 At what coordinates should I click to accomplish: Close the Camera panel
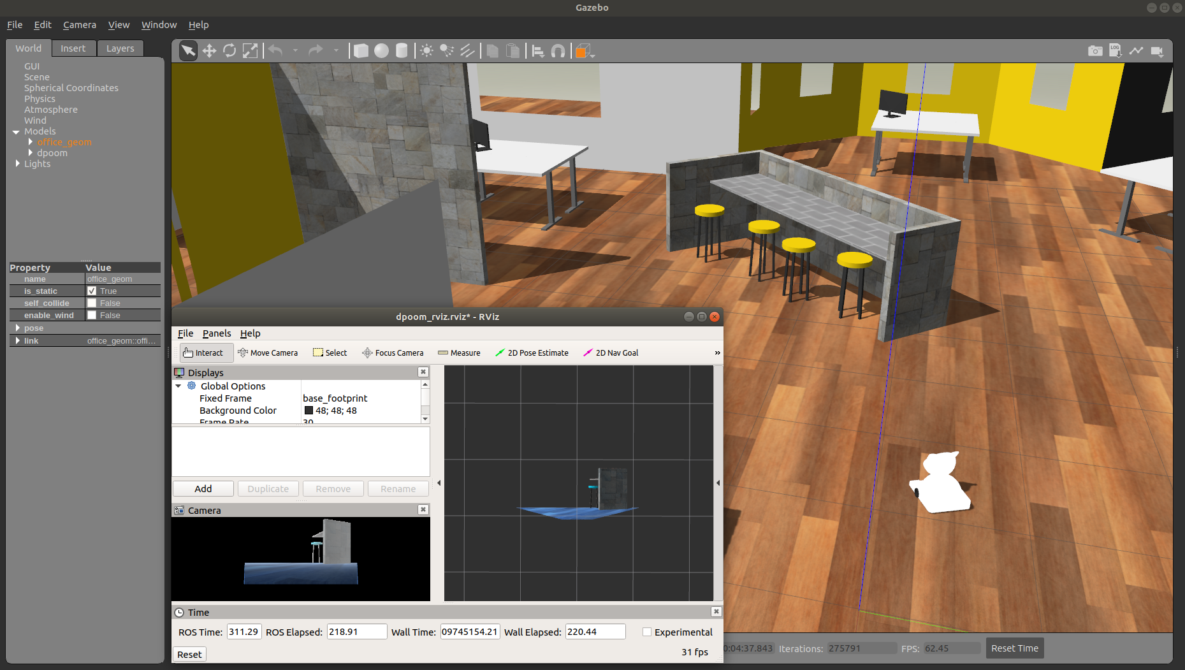point(423,510)
